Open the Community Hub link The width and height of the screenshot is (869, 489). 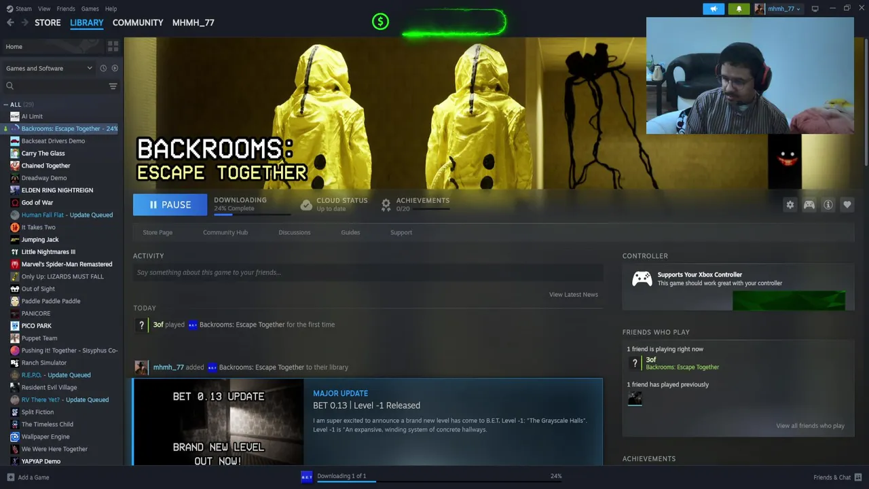225,232
